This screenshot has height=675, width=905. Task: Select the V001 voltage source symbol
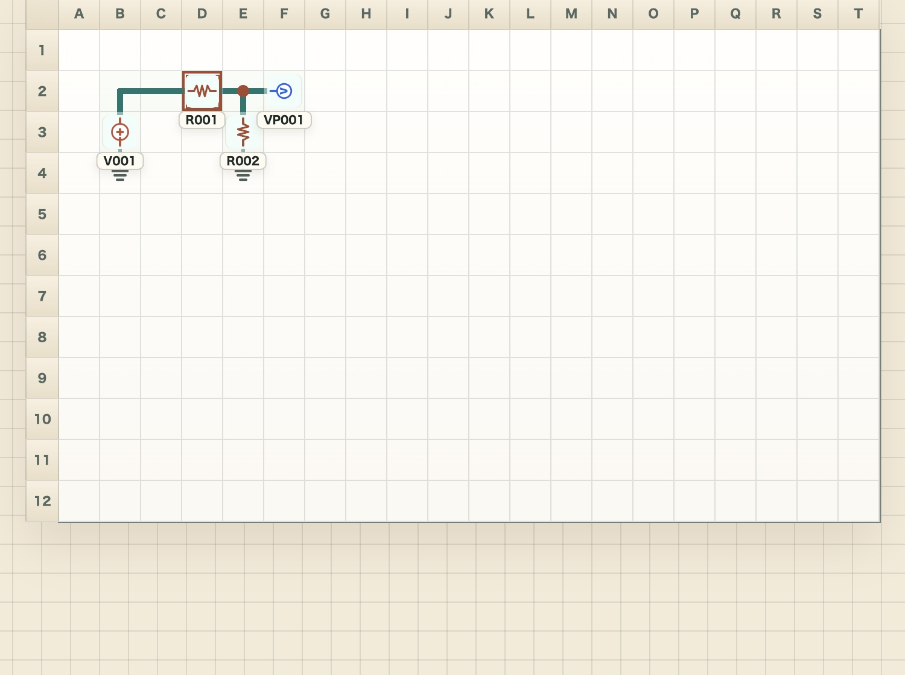(x=120, y=132)
